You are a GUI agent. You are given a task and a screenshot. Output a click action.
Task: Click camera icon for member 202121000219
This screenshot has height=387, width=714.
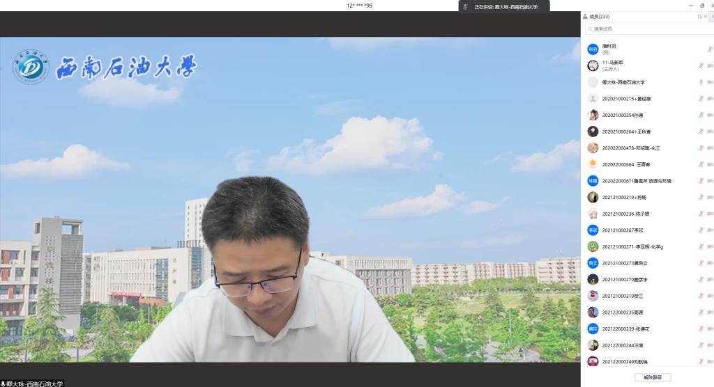tap(710, 197)
